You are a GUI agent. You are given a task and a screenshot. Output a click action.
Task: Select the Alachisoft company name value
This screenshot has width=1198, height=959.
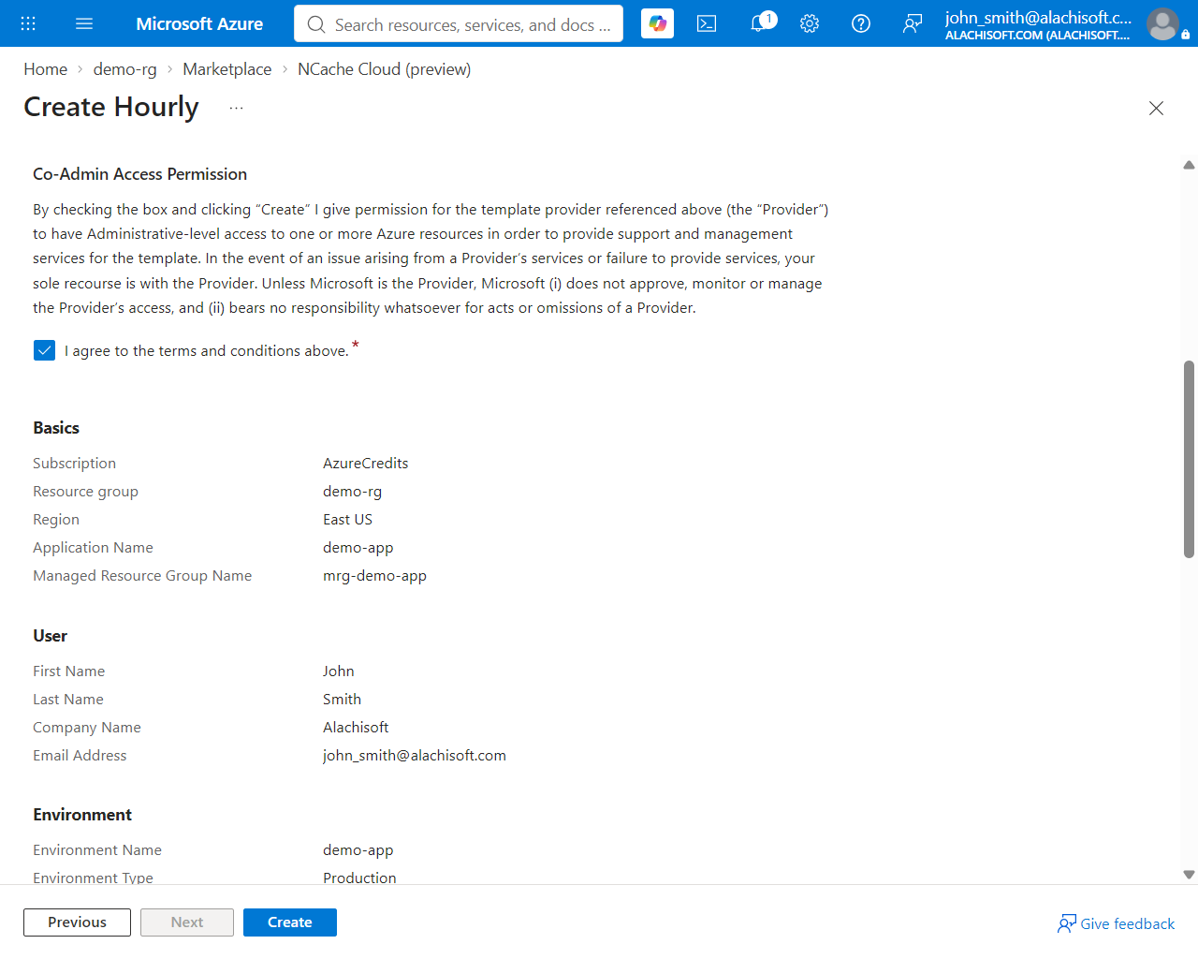[x=356, y=728]
